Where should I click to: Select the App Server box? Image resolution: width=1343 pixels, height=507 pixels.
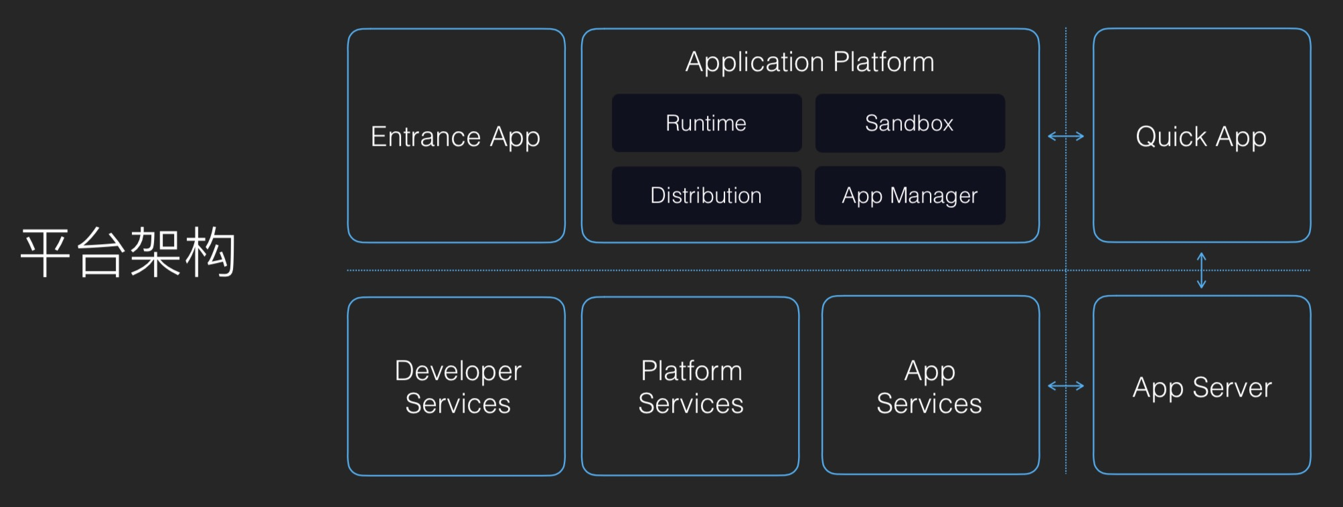[x=1202, y=385]
